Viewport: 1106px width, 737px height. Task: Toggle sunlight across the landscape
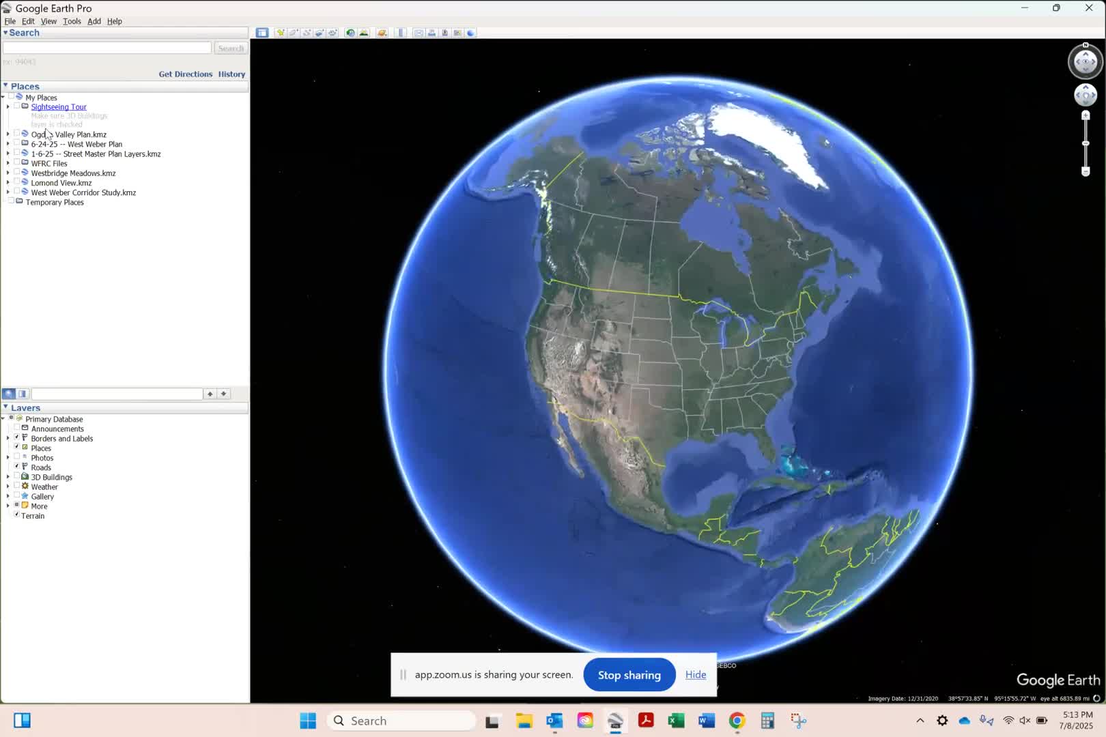tap(364, 33)
